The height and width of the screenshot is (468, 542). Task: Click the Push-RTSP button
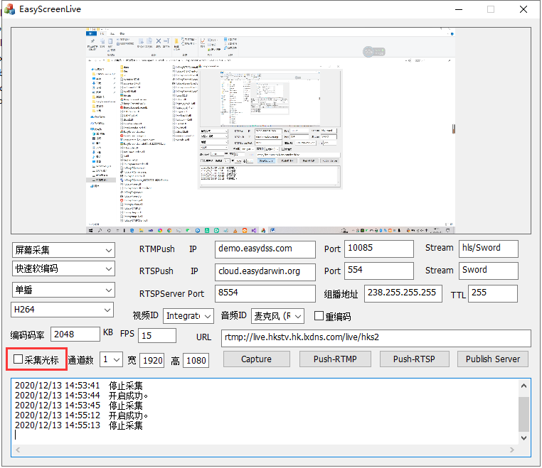click(414, 359)
